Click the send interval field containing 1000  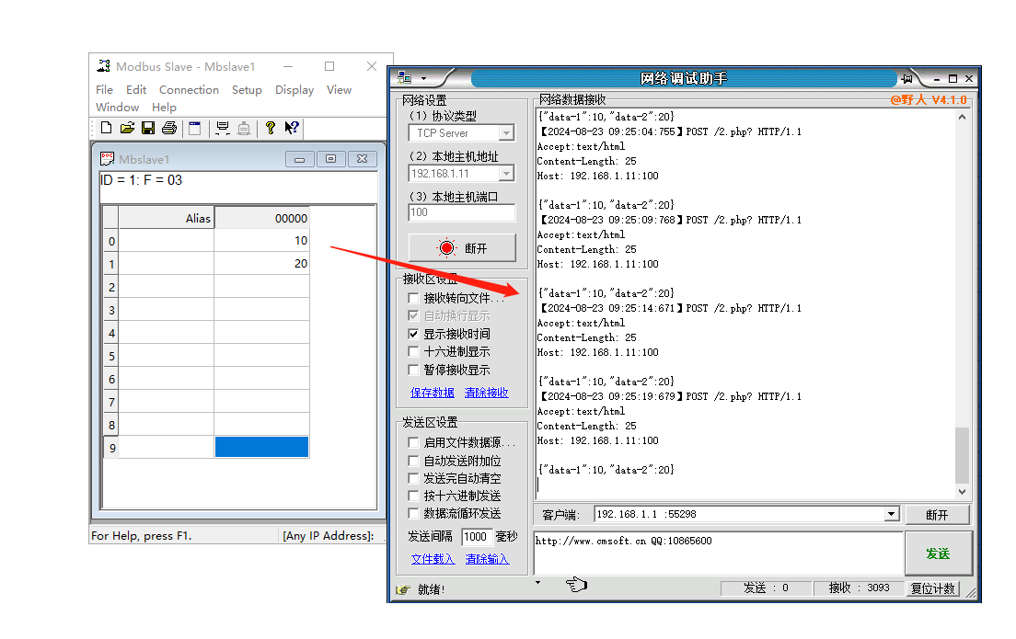click(x=477, y=537)
